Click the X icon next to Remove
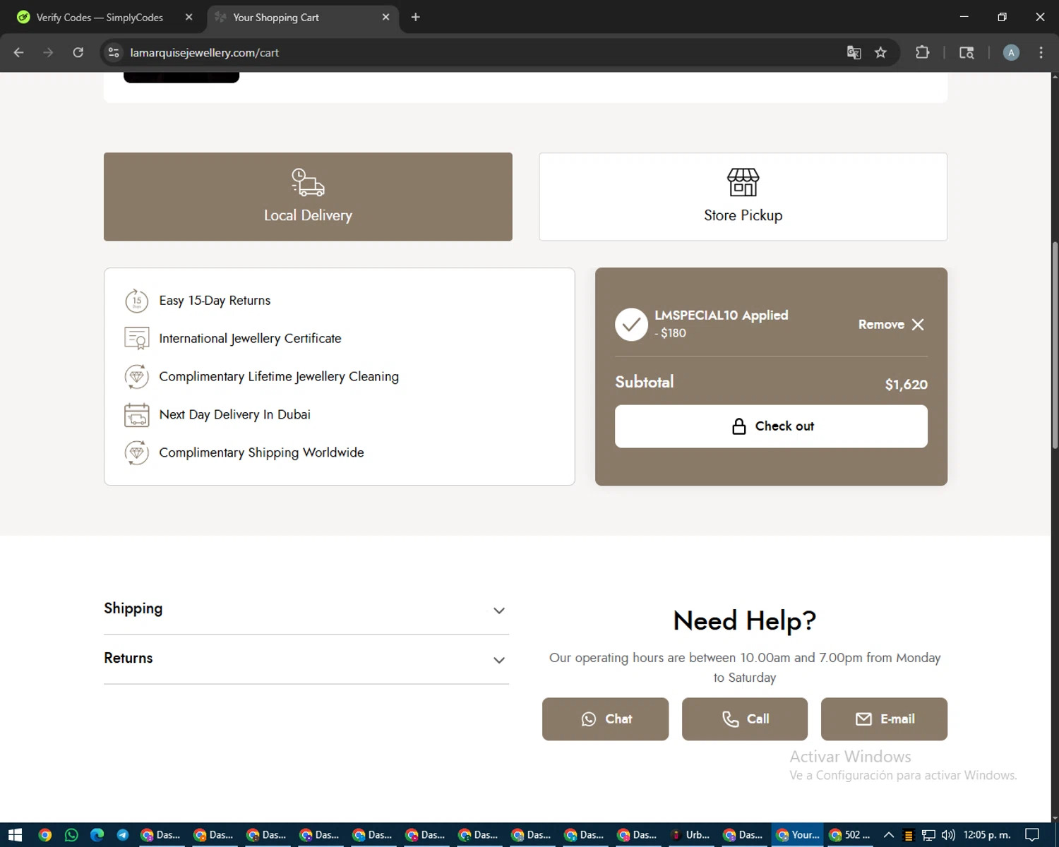Image resolution: width=1059 pixels, height=847 pixels. click(x=918, y=324)
